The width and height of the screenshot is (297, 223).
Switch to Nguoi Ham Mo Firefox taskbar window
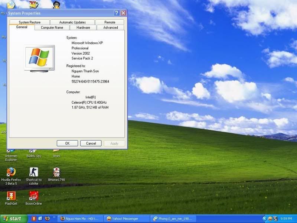tap(80, 219)
